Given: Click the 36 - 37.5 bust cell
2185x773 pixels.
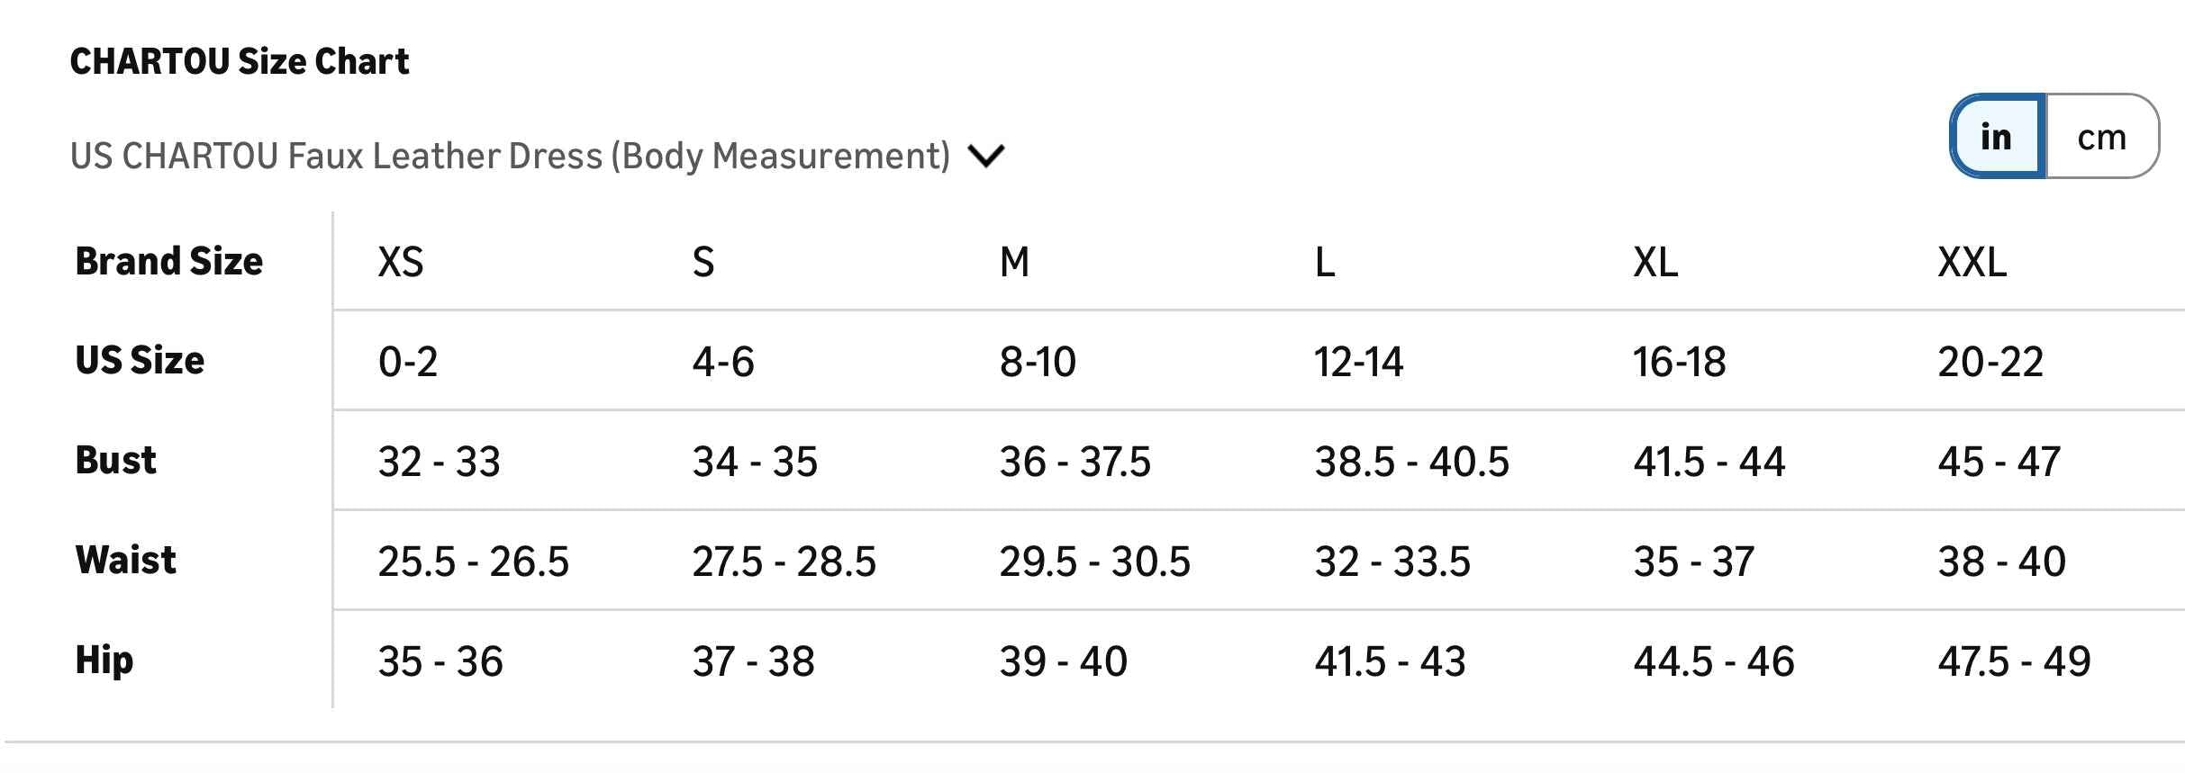Looking at the screenshot, I should pos(1074,462).
